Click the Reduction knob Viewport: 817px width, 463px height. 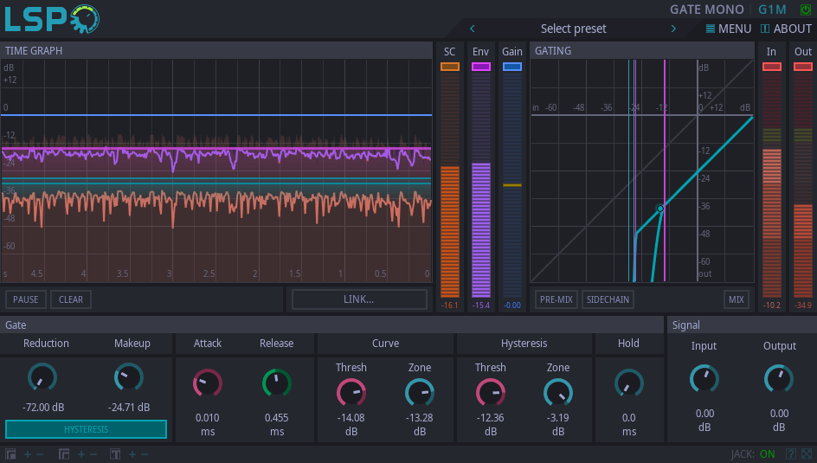point(42,377)
